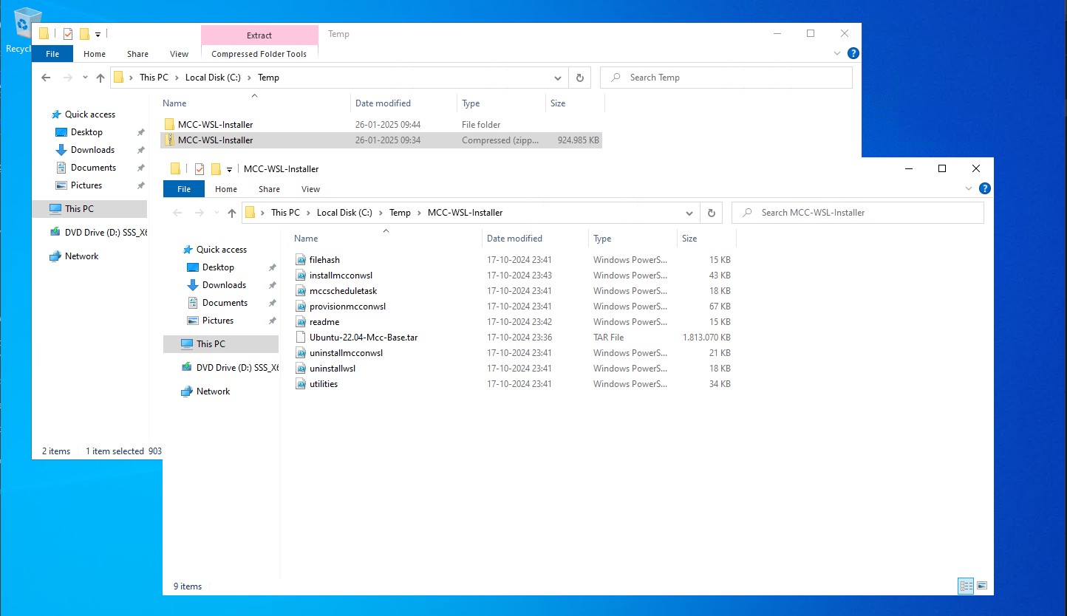Viewport: 1067px width, 616px height.
Task: Open DVD Drive (D:) in MCC-WSL-Installer sidebar
Action: [x=230, y=368]
